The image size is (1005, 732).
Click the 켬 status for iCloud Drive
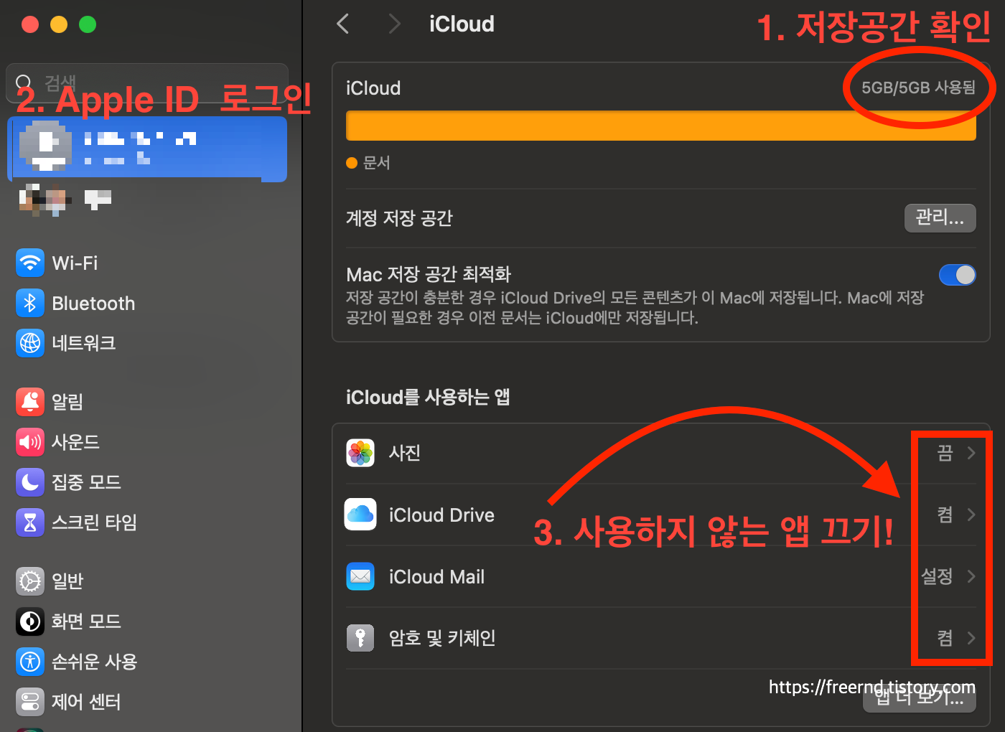[x=945, y=515]
